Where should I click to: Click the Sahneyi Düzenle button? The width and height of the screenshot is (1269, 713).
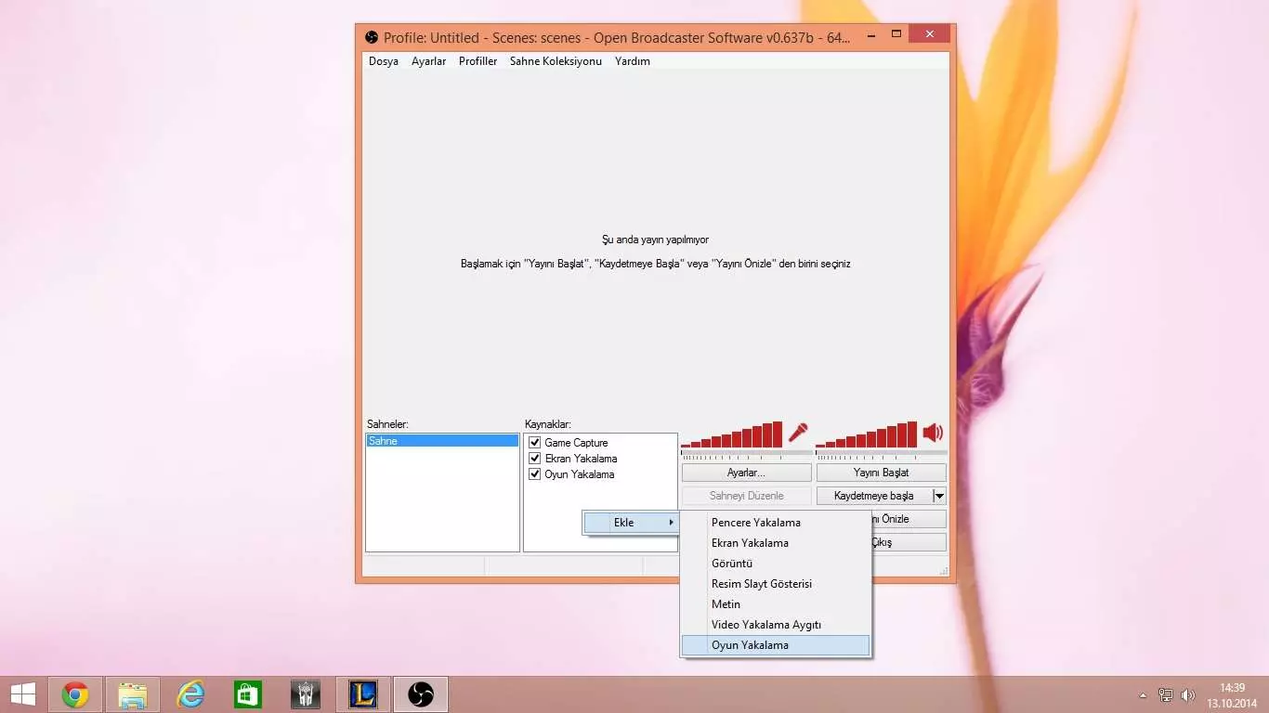click(x=746, y=496)
